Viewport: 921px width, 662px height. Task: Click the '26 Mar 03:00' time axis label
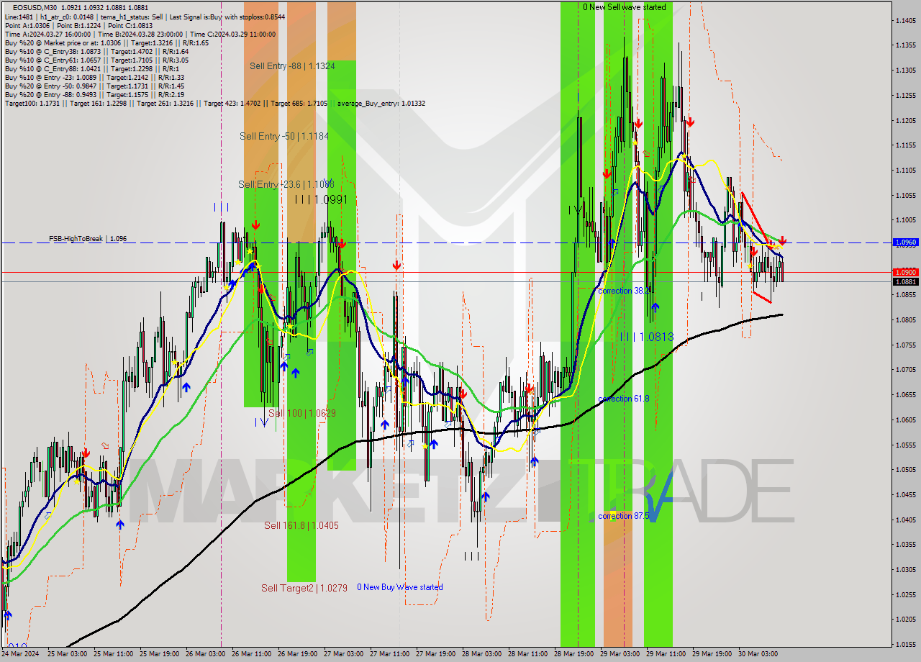pyautogui.click(x=206, y=653)
